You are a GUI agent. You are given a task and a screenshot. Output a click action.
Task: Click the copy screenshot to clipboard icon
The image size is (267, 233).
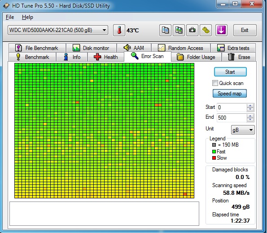click(x=179, y=30)
